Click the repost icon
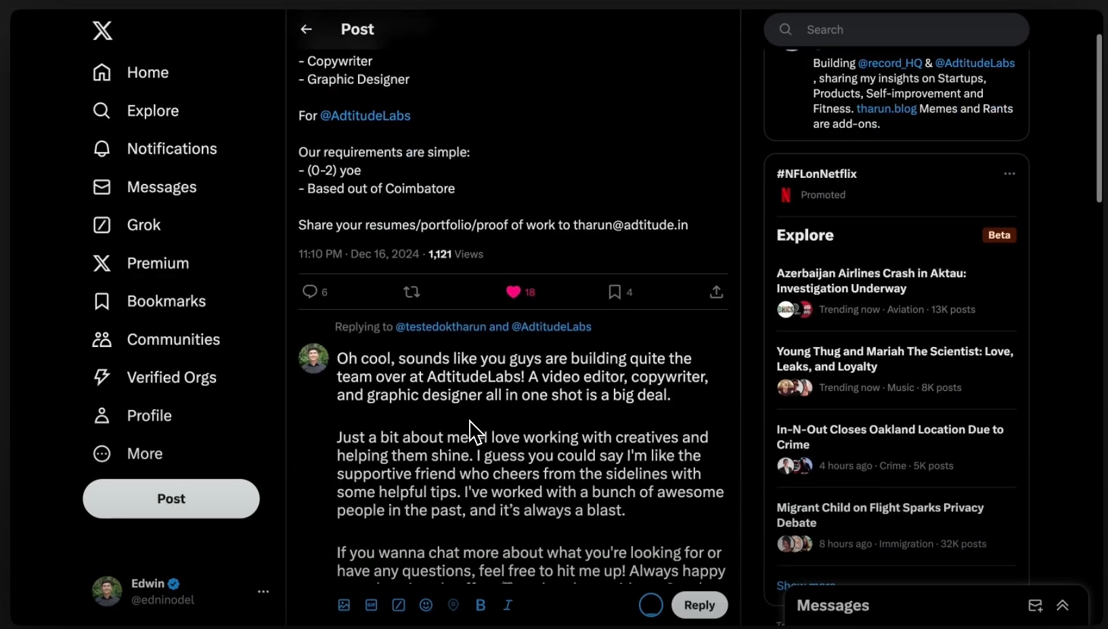This screenshot has height=629, width=1108. (412, 292)
